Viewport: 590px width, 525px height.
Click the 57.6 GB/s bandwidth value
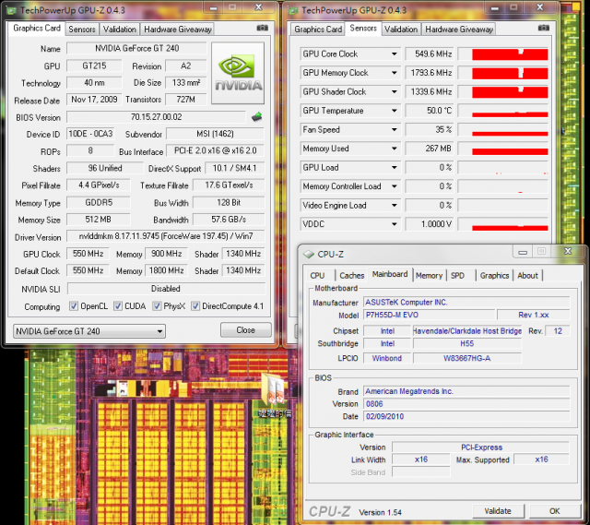pos(229,220)
